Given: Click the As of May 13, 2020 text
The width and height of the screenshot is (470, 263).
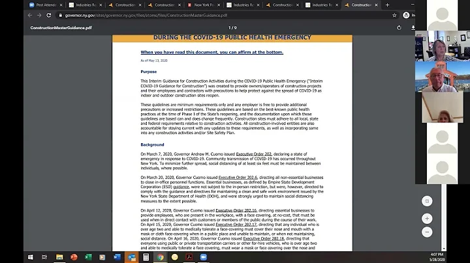Looking at the screenshot, I should pyautogui.click(x=154, y=61).
